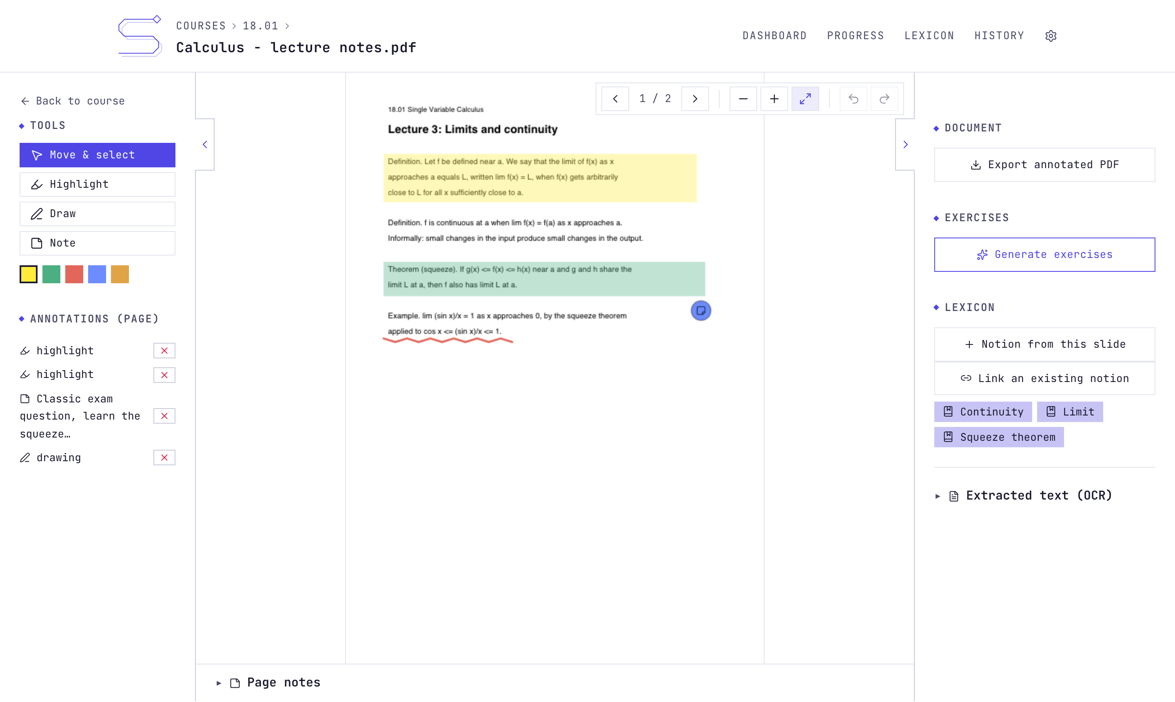Undo the last annotation
Image resolution: width=1175 pixels, height=702 pixels.
(x=853, y=99)
